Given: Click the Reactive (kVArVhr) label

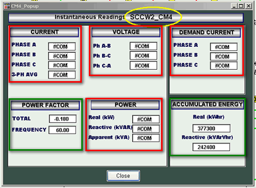Looking at the screenshot, I should coord(208,137).
